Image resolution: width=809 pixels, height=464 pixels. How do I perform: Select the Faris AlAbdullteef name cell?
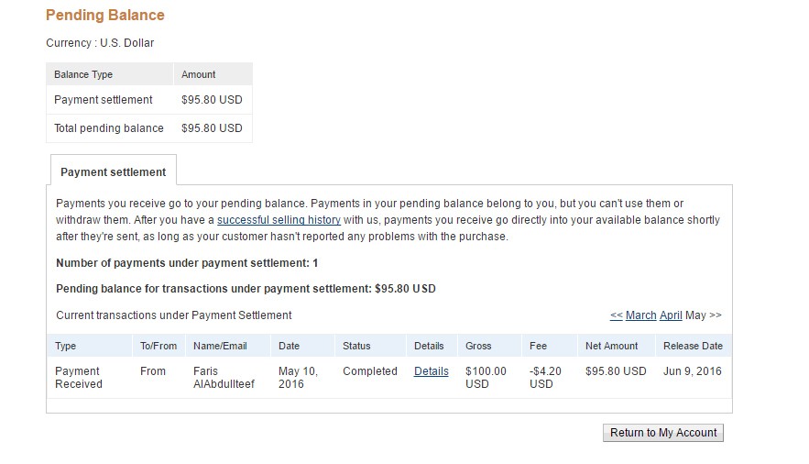(x=224, y=378)
